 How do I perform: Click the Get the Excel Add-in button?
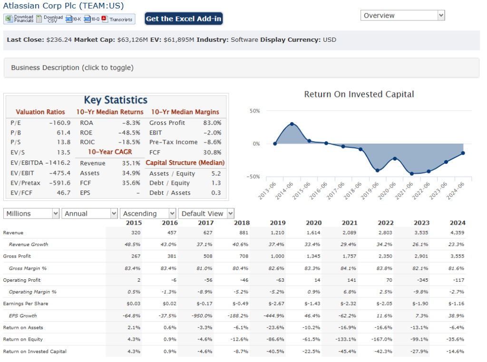(184, 19)
